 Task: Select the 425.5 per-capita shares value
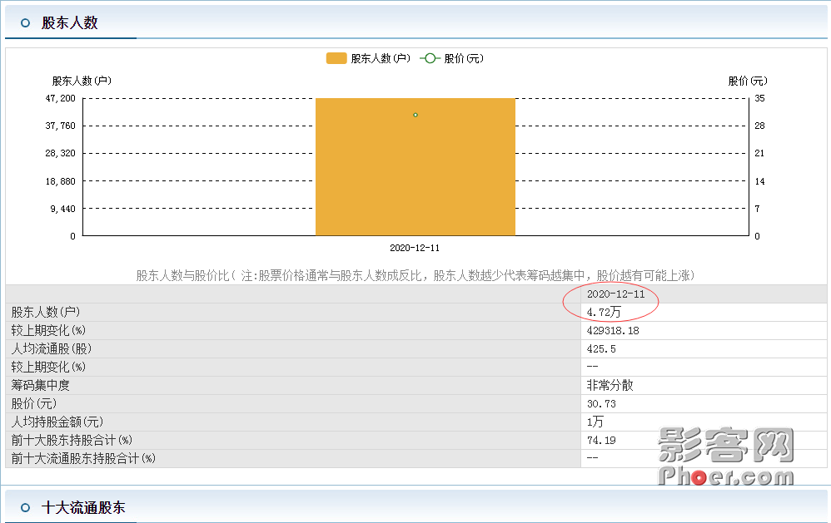pyautogui.click(x=601, y=349)
